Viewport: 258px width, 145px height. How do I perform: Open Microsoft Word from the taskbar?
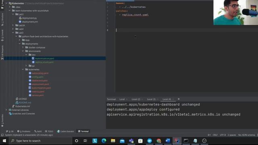(168, 141)
